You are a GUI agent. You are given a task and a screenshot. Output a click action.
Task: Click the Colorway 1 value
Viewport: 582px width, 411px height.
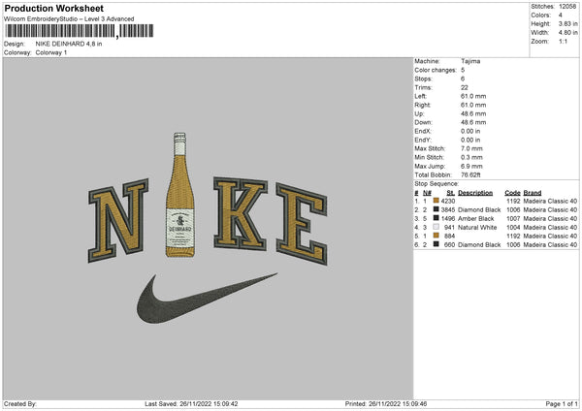(51, 52)
